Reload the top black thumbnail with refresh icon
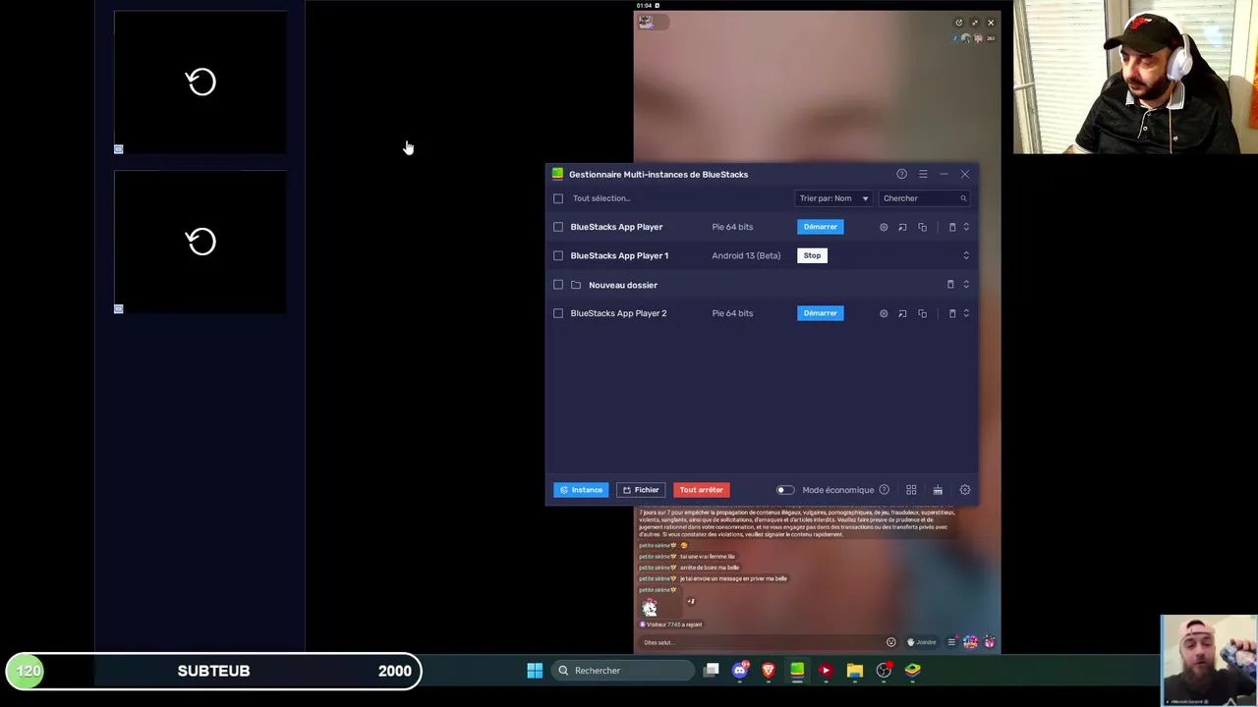The height and width of the screenshot is (707, 1258). click(x=201, y=82)
